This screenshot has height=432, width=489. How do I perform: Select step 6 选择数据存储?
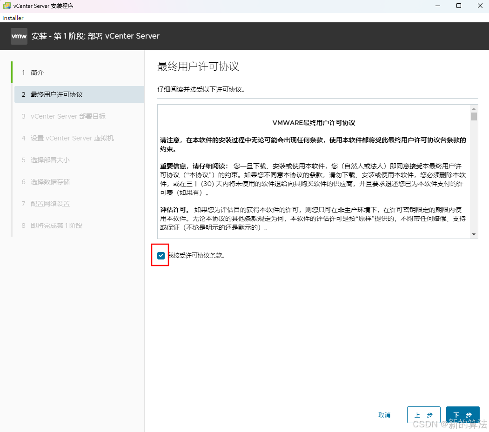point(79,182)
